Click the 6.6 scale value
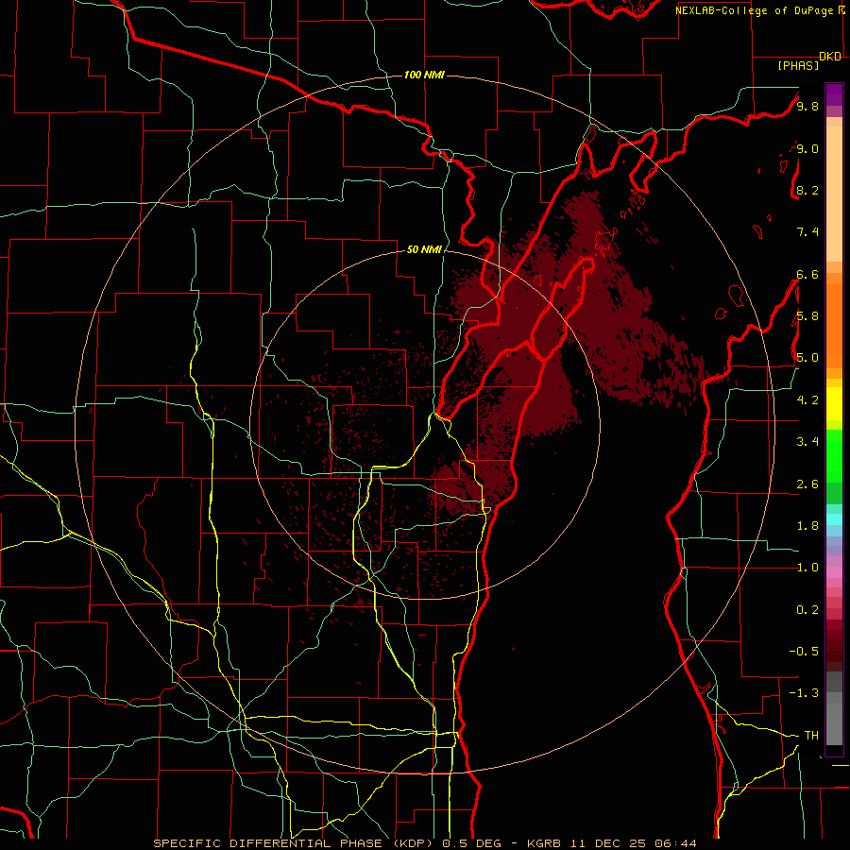Screen dimensions: 850x850 pos(807,274)
